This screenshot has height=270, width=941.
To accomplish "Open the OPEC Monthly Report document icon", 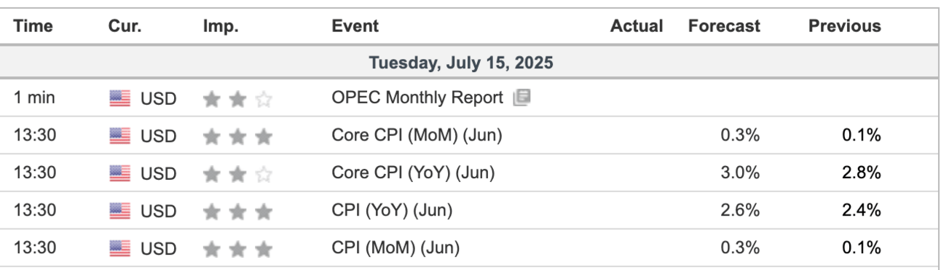I will (x=521, y=98).
